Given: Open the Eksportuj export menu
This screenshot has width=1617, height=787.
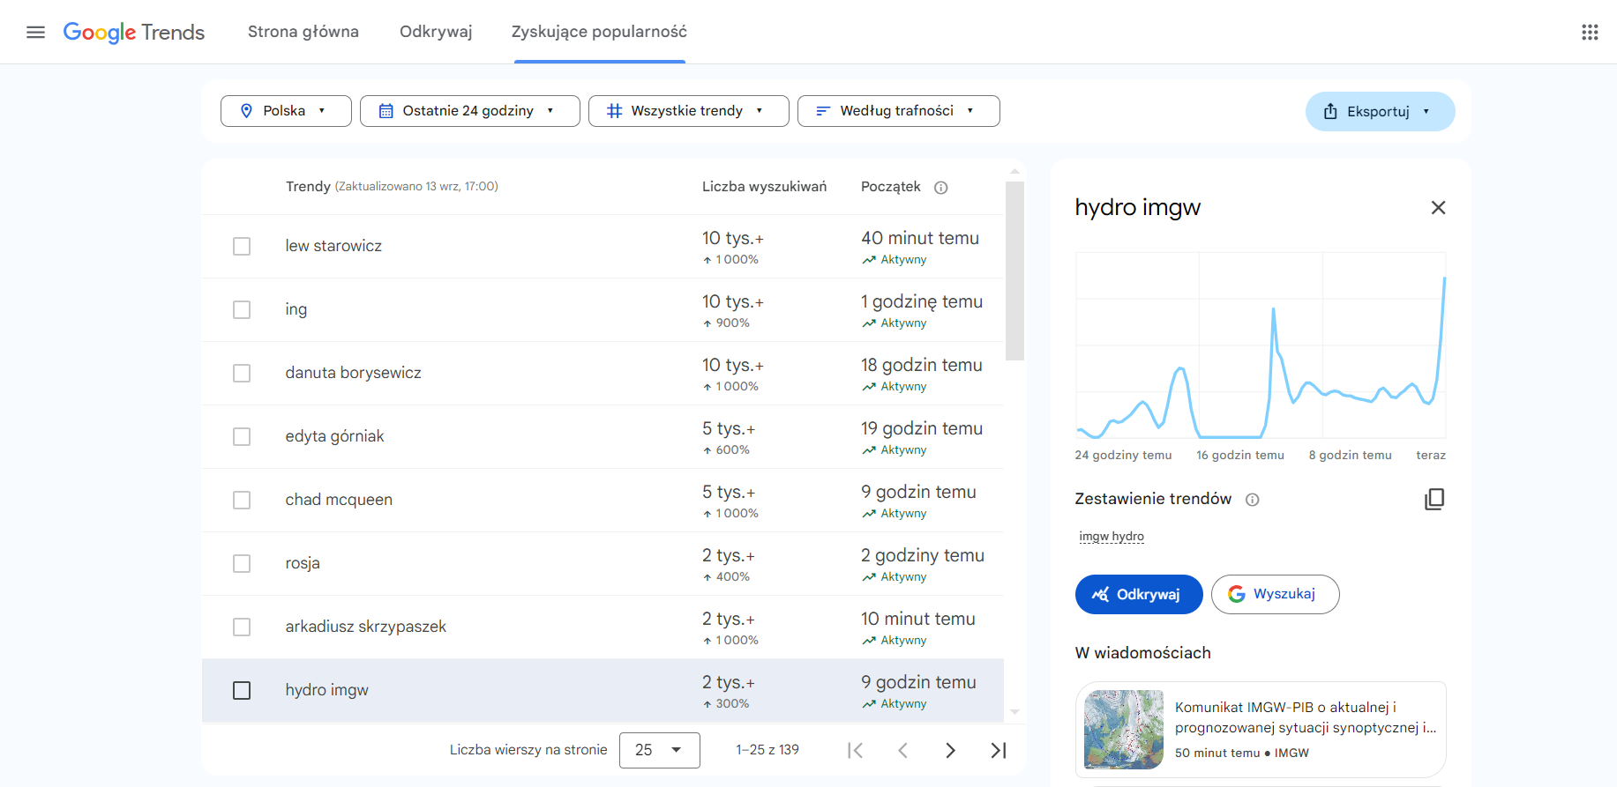Looking at the screenshot, I should click(x=1380, y=111).
